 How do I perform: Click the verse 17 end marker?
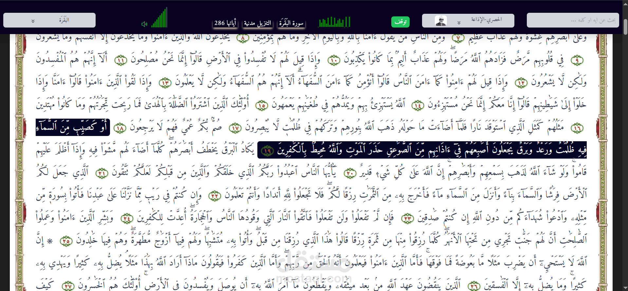pos(235,128)
